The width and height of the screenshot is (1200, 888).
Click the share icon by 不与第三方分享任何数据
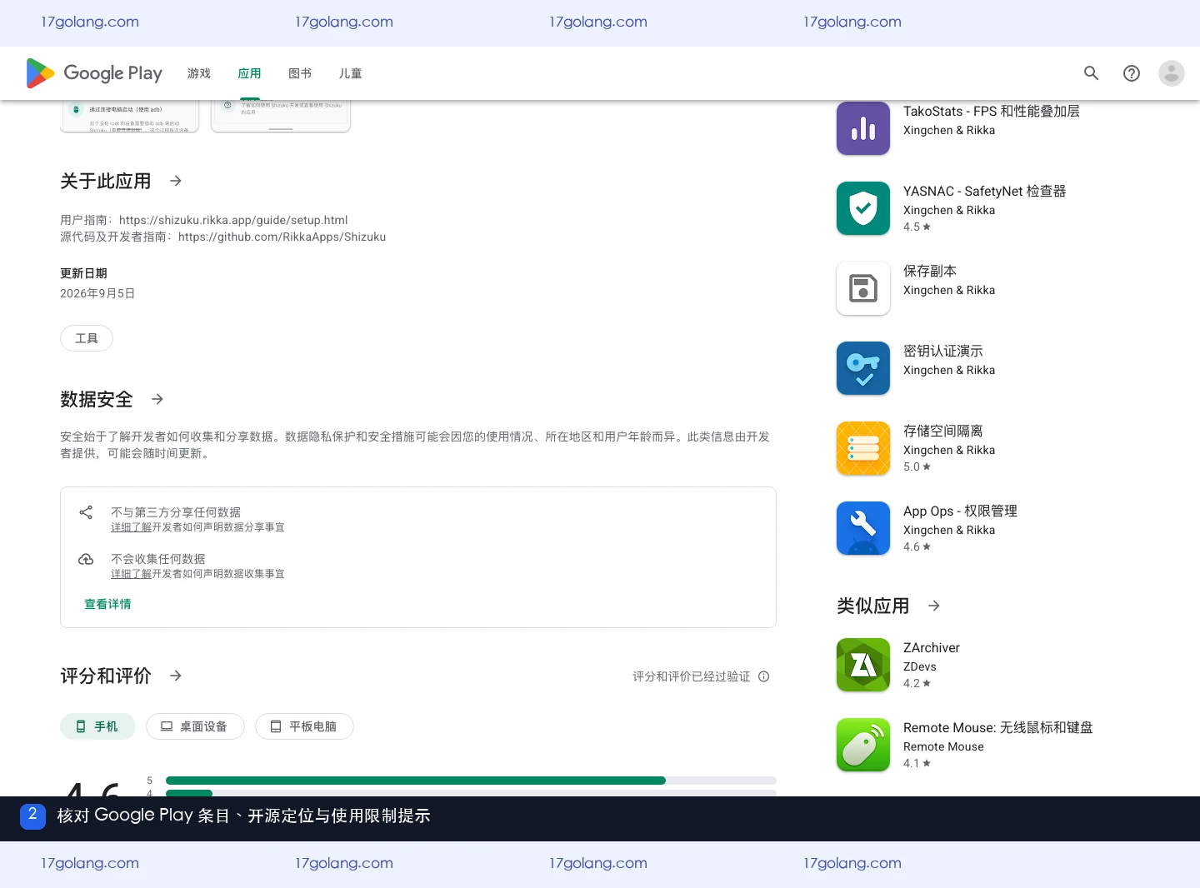click(x=86, y=512)
